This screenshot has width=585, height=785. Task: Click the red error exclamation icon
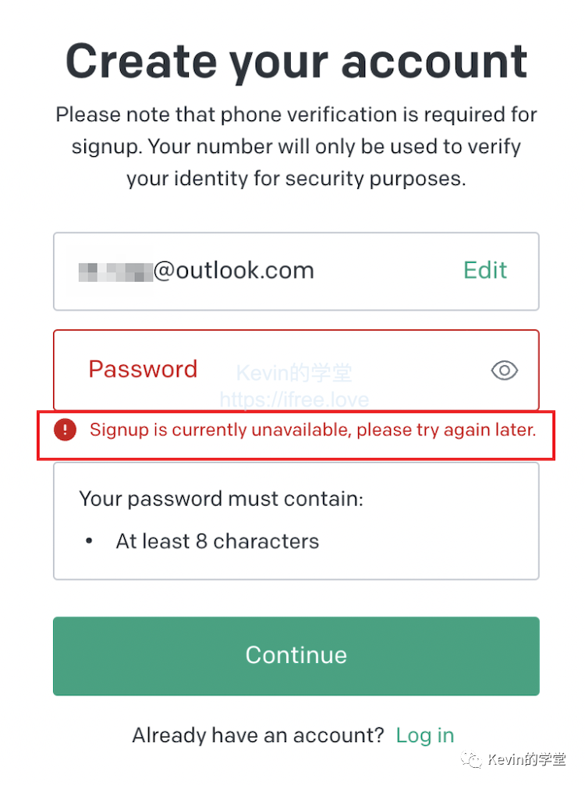pos(65,429)
